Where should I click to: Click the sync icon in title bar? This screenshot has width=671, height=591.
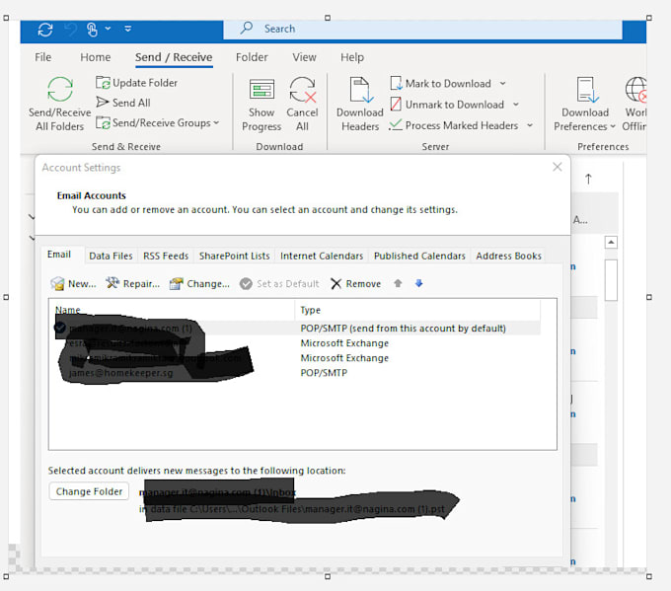[45, 30]
